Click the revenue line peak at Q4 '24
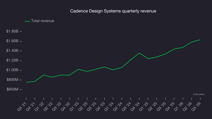212x119 pixels. pyautogui.click(x=139, y=53)
